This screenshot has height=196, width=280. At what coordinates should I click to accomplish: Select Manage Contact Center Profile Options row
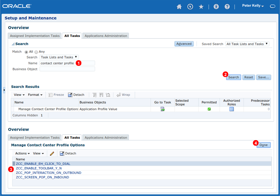(141, 109)
